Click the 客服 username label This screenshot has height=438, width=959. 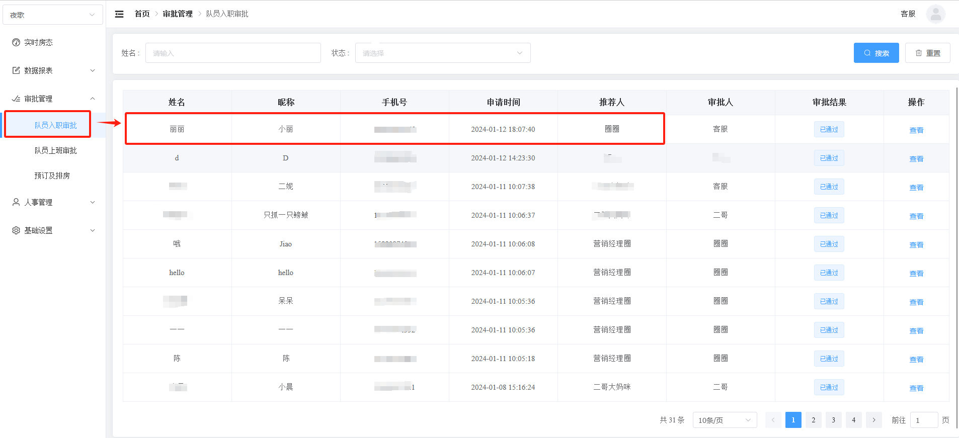click(908, 14)
